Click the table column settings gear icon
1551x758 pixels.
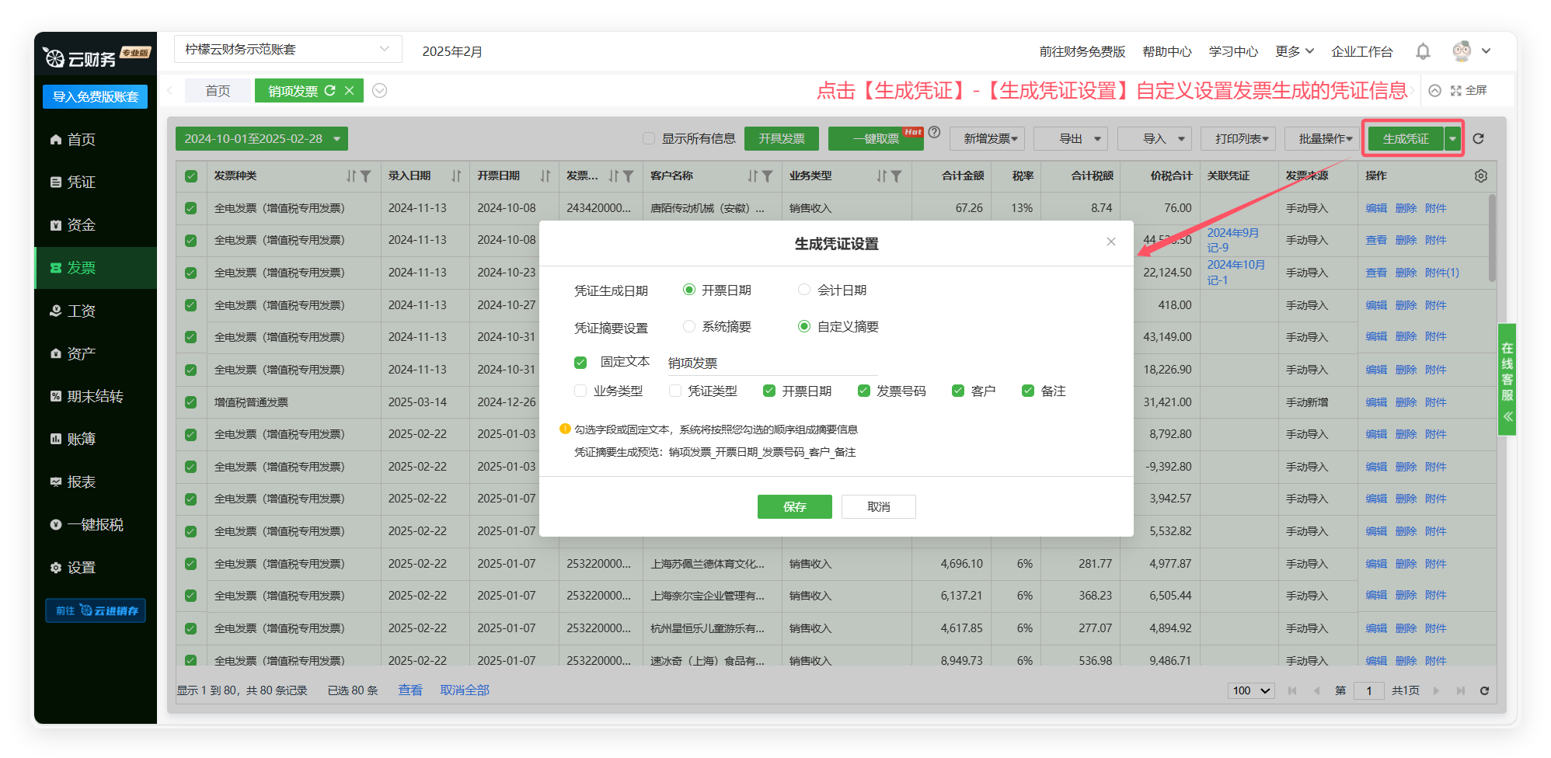[x=1480, y=176]
